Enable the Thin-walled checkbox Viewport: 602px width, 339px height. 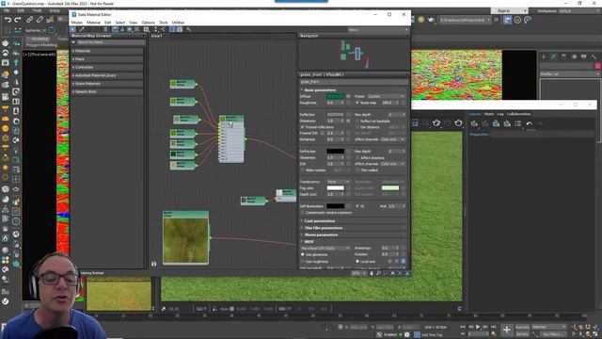pyautogui.click(x=357, y=169)
